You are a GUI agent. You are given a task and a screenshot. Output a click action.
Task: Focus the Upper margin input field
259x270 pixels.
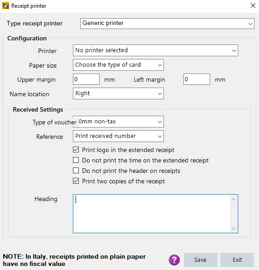86,79
